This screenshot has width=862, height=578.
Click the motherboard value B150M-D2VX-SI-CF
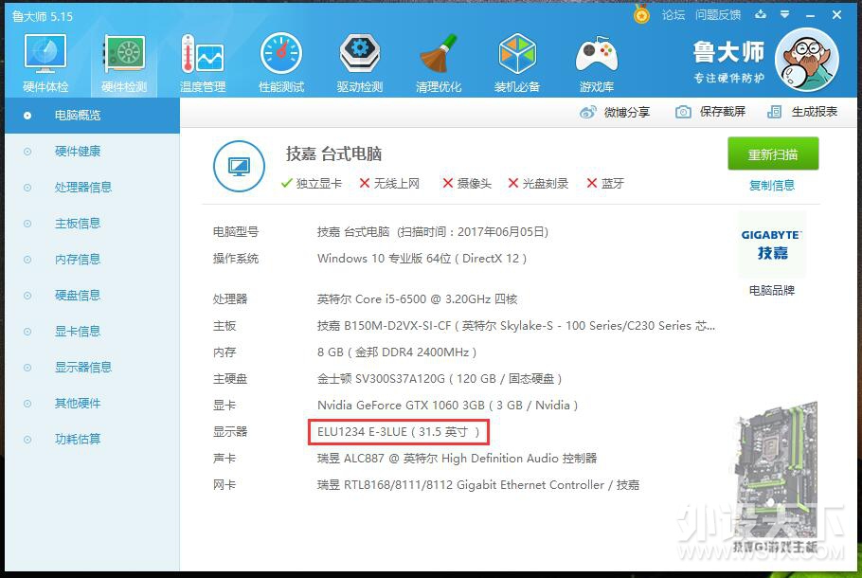(x=516, y=326)
